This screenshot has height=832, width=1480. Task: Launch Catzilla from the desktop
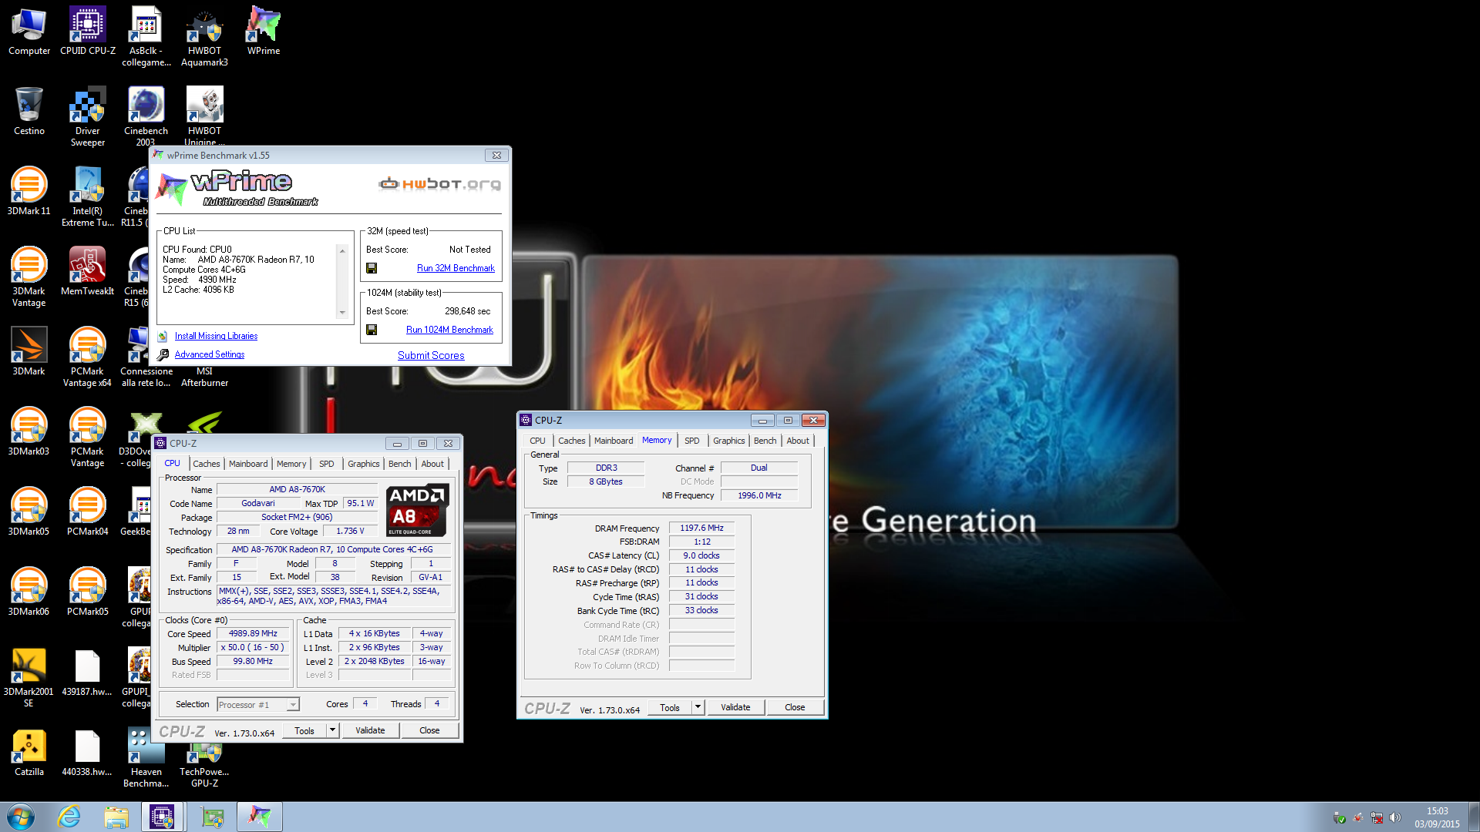tap(29, 753)
